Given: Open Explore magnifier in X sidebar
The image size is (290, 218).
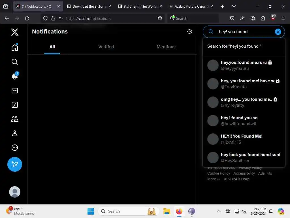Looking at the screenshot, I should [x=15, y=62].
